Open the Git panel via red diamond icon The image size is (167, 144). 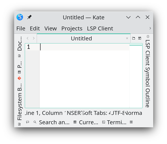19,78
